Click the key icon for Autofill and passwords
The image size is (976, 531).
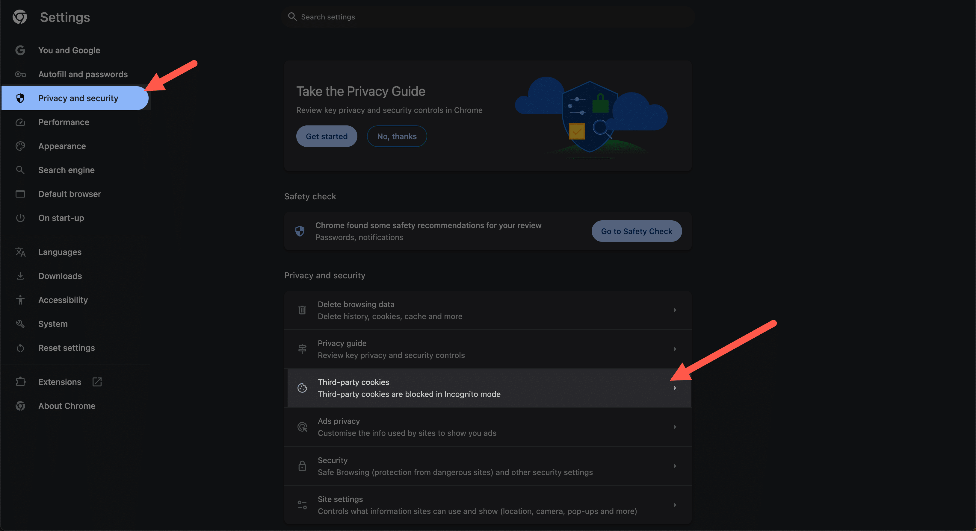(x=20, y=74)
